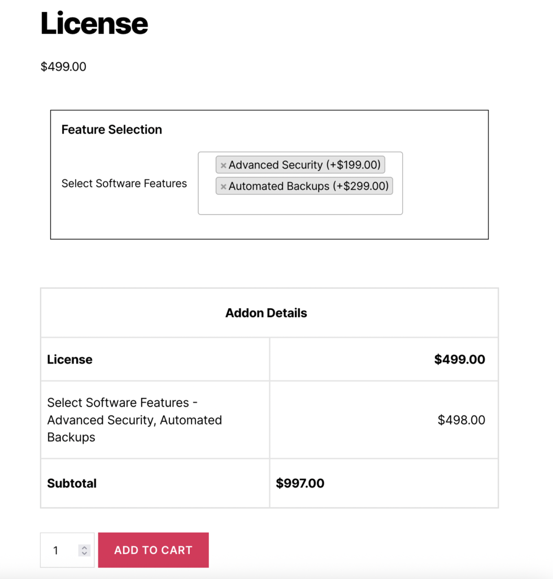
Task: Select the License row label in table
Action: coord(70,360)
